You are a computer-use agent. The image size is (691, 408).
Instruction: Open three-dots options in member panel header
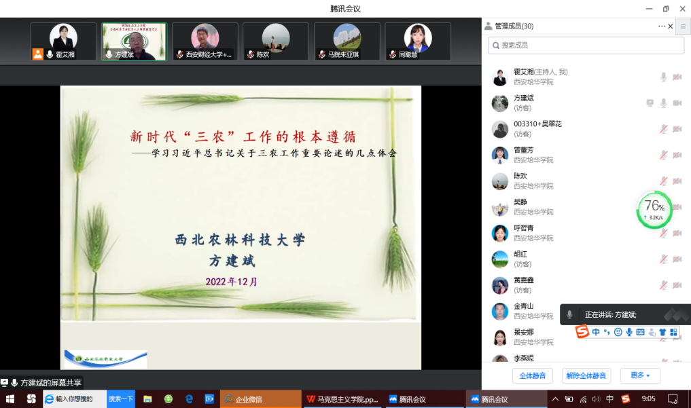click(661, 26)
